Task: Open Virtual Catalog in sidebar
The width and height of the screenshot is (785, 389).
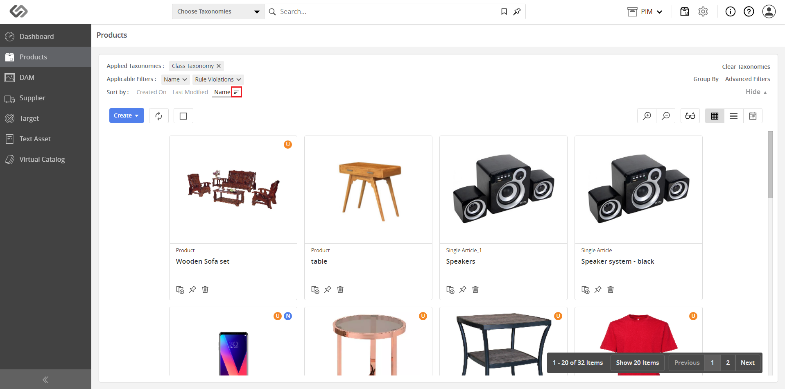Action: pyautogui.click(x=45, y=159)
